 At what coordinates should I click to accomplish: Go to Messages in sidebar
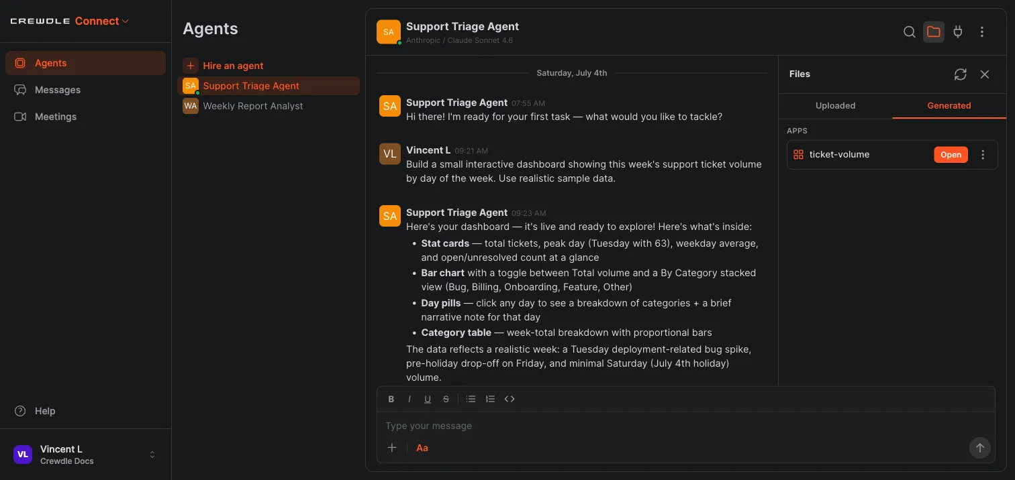[85, 90]
